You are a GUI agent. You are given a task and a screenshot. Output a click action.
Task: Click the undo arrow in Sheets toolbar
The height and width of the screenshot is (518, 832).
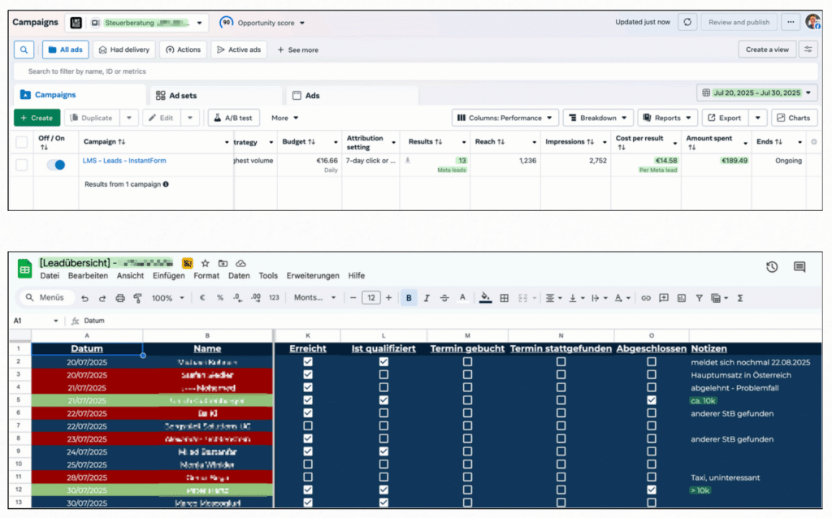pos(84,298)
